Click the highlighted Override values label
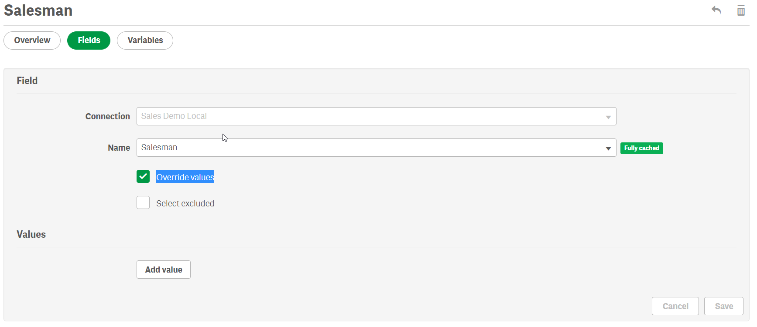The width and height of the screenshot is (757, 327). click(x=185, y=177)
